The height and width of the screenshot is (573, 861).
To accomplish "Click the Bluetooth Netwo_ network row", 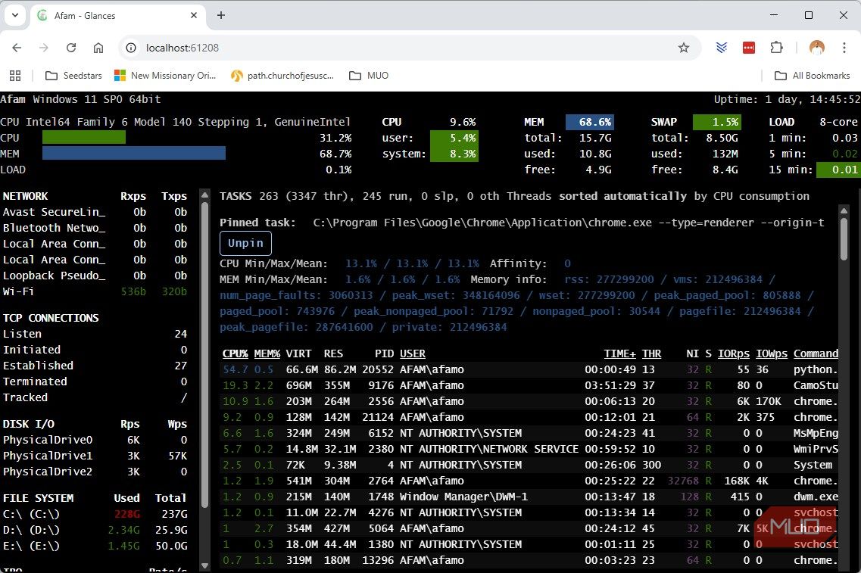I will (x=95, y=228).
